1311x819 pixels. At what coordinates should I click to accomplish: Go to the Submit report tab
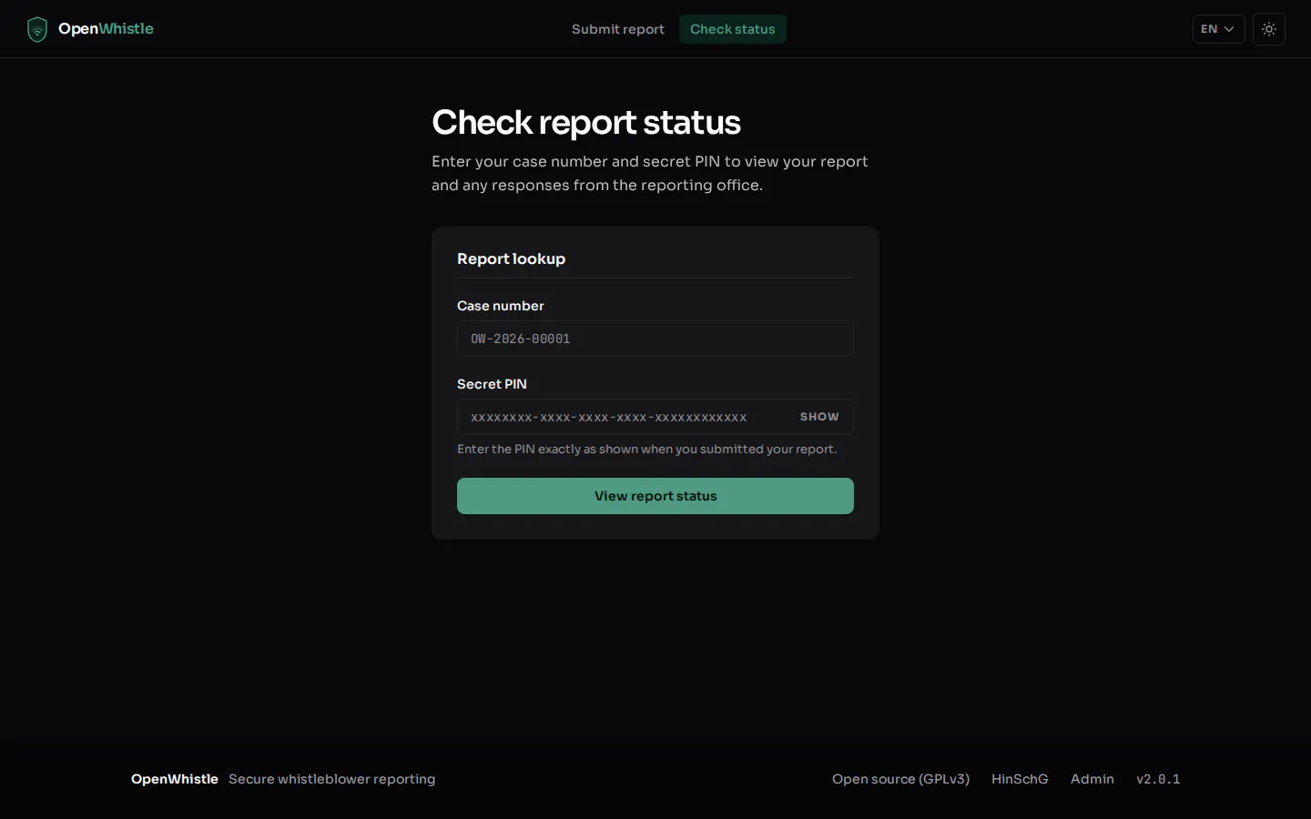click(618, 29)
